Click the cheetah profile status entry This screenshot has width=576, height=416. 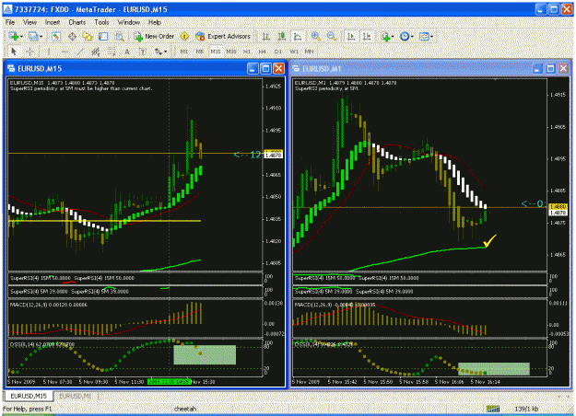tap(185, 409)
